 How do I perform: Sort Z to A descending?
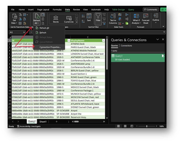coord(83,21)
